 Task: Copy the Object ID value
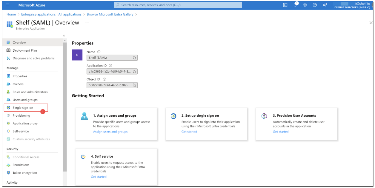tap(134, 85)
